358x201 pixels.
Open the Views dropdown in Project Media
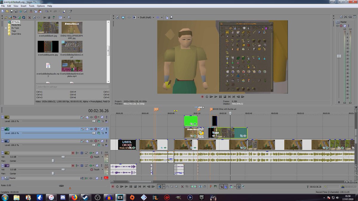tap(64, 17)
